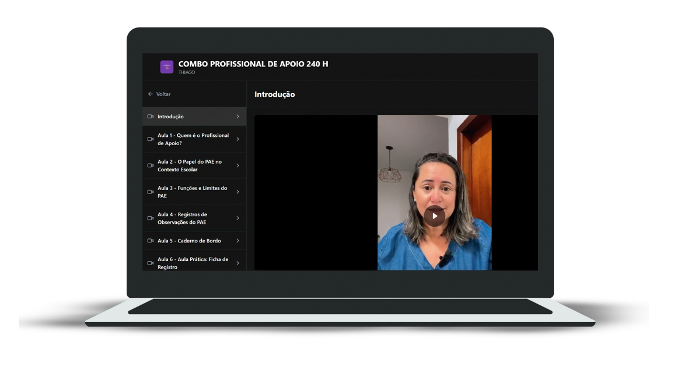The image size is (674, 391).
Task: Expand the Aula 3 chevron arrow
Action: point(238,192)
